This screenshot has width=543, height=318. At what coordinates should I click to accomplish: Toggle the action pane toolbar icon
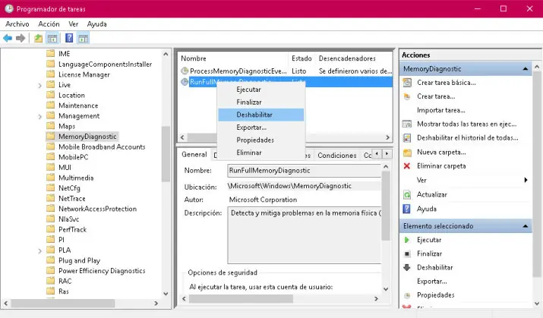(83, 38)
